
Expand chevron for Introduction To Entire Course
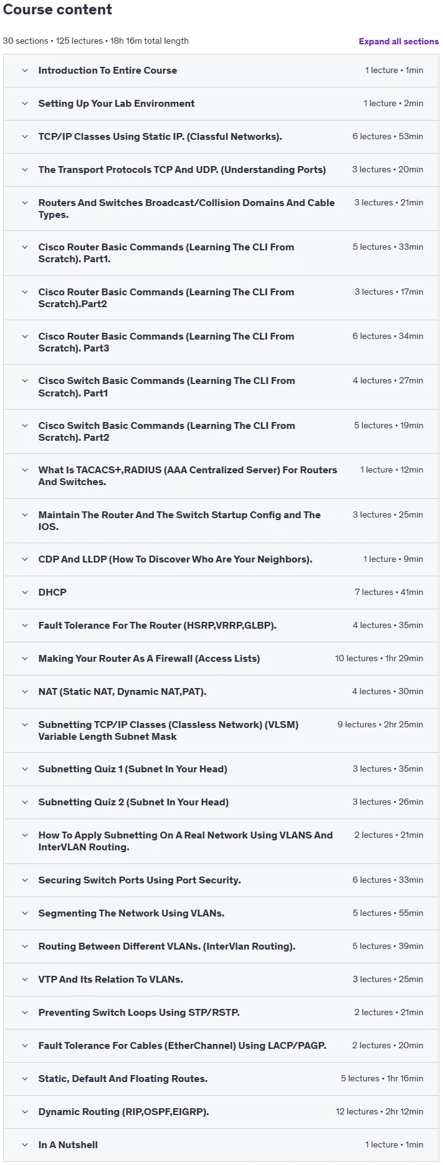click(x=25, y=71)
